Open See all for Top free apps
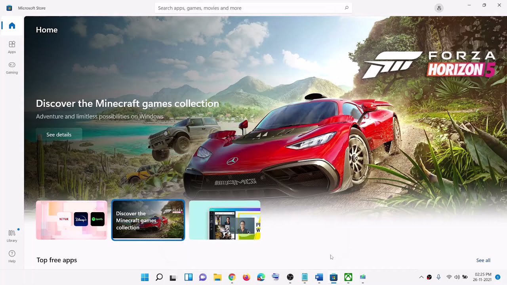Screen dimensions: 507x285 [x=483, y=260]
